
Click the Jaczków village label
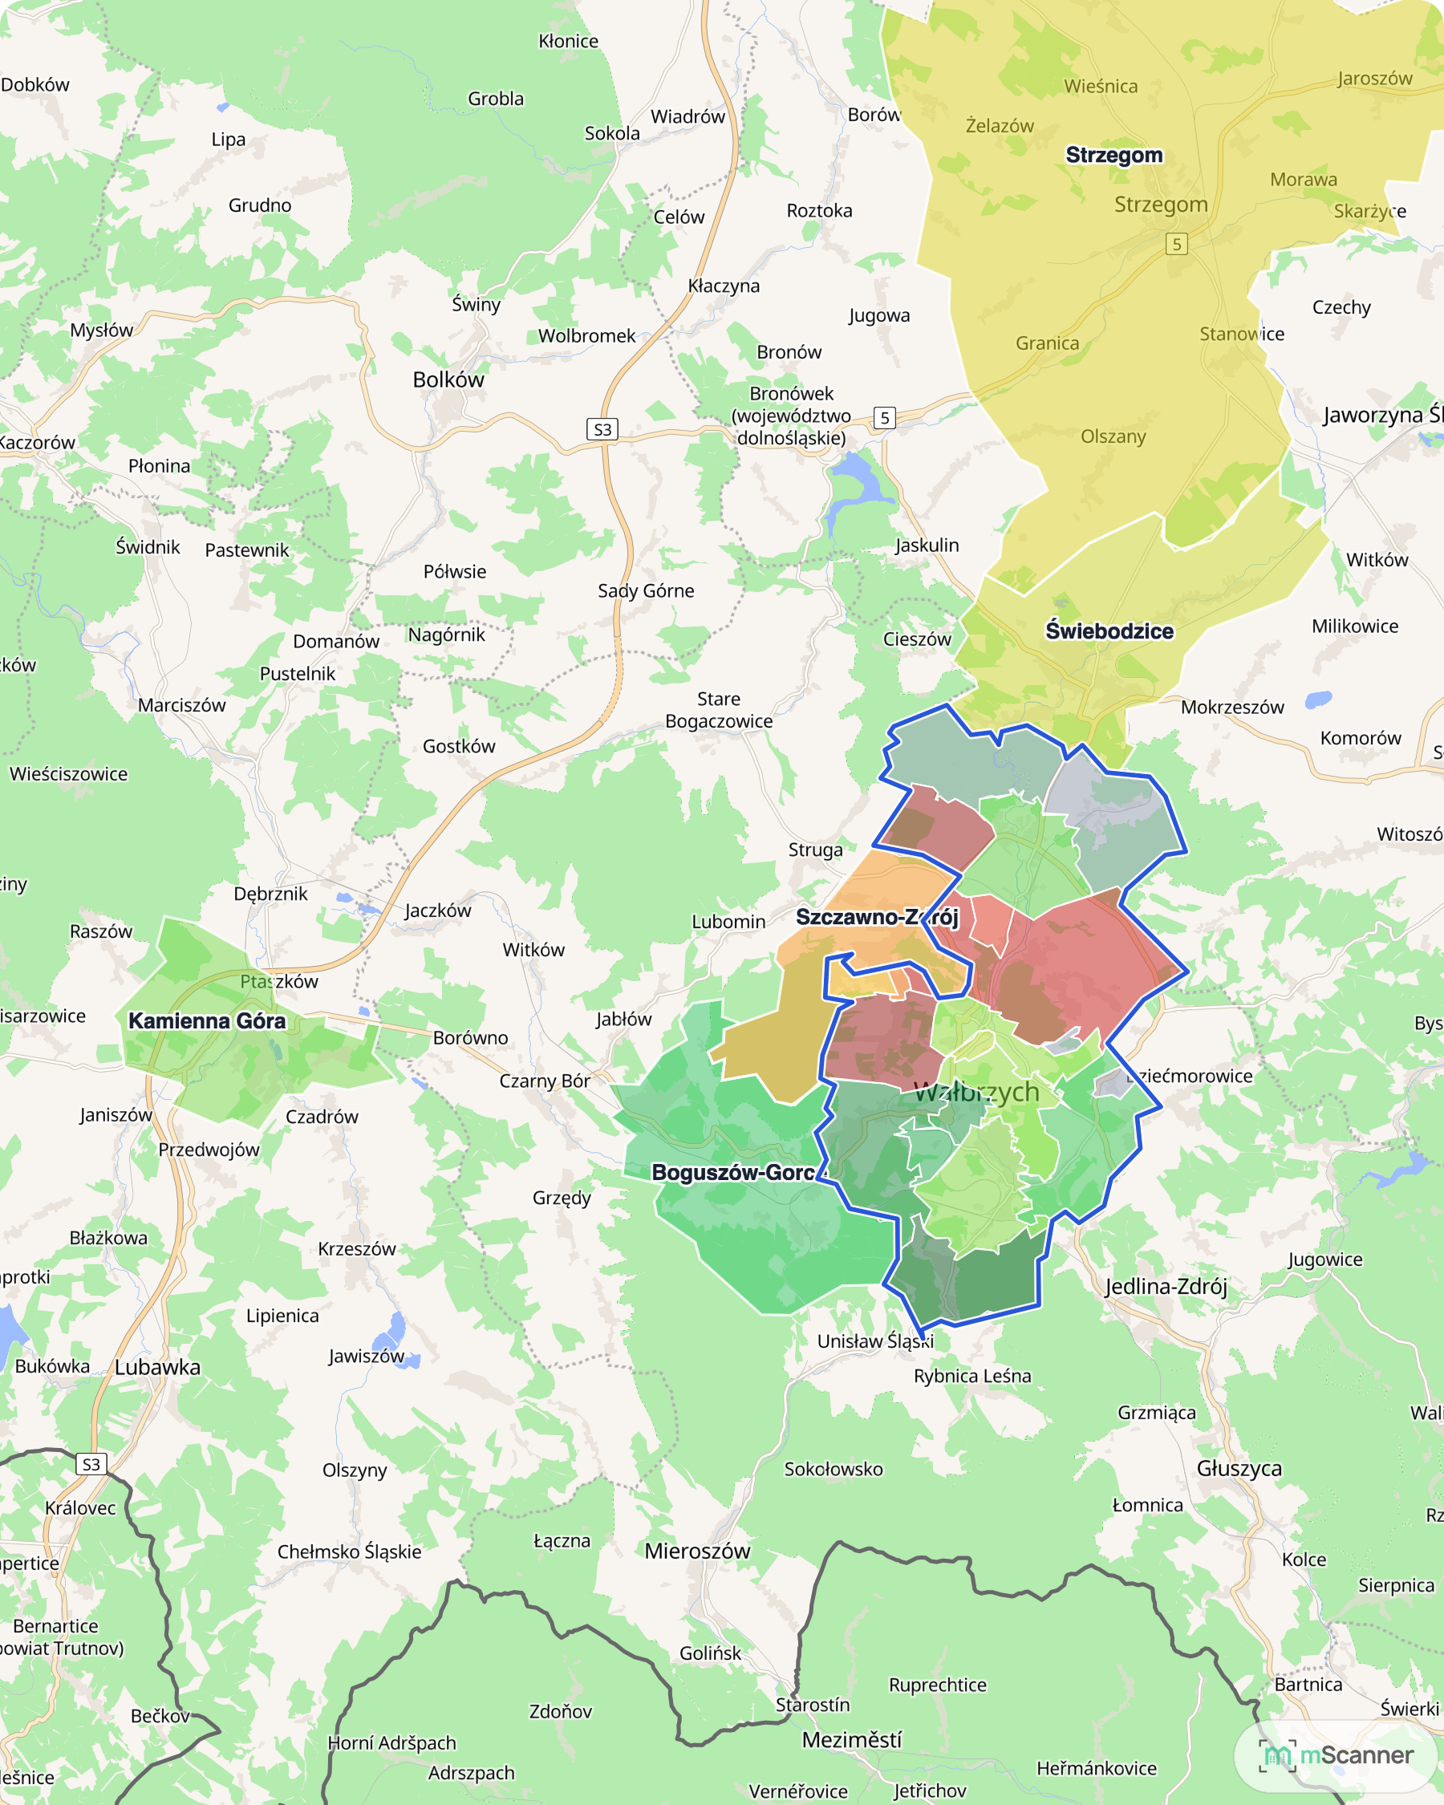point(438,910)
